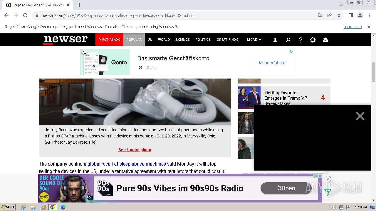Expand the MORE navigation dropdown
Screen dimensions: 376x211
[x=254, y=40]
